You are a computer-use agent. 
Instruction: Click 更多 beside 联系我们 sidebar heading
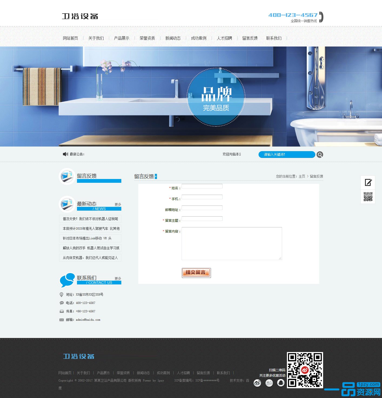click(118, 278)
